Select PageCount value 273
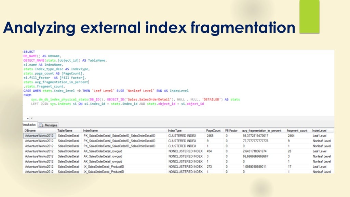Screen dimensions: 350x197 [x=209, y=167]
